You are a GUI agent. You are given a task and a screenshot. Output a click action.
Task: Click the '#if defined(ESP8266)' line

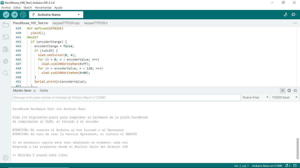45,28
